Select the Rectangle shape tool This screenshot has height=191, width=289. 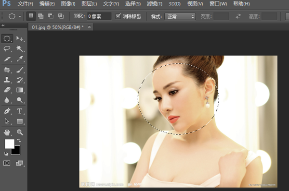pyautogui.click(x=20, y=121)
